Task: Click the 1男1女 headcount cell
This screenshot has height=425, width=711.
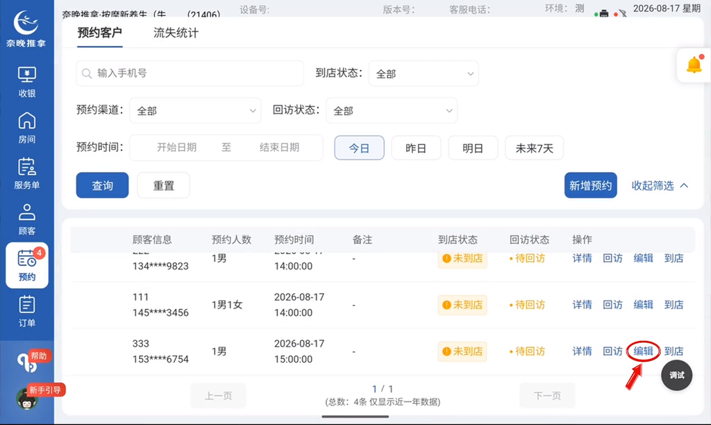Action: tap(227, 305)
